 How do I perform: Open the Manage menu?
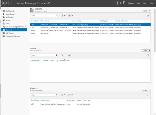(131, 3)
